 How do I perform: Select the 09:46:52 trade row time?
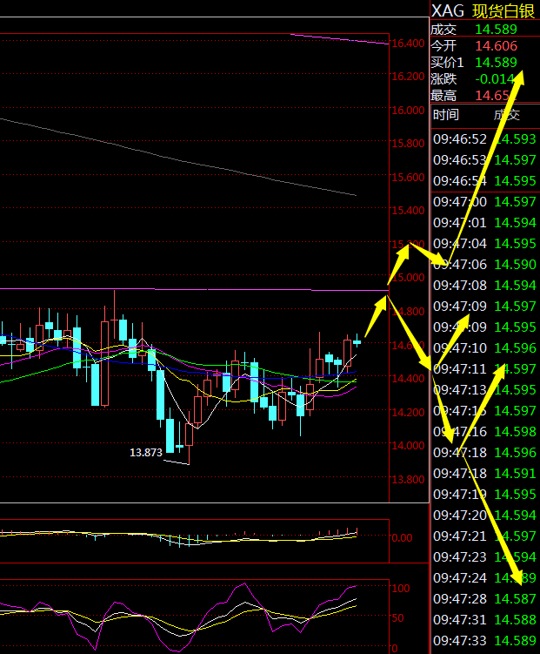460,139
